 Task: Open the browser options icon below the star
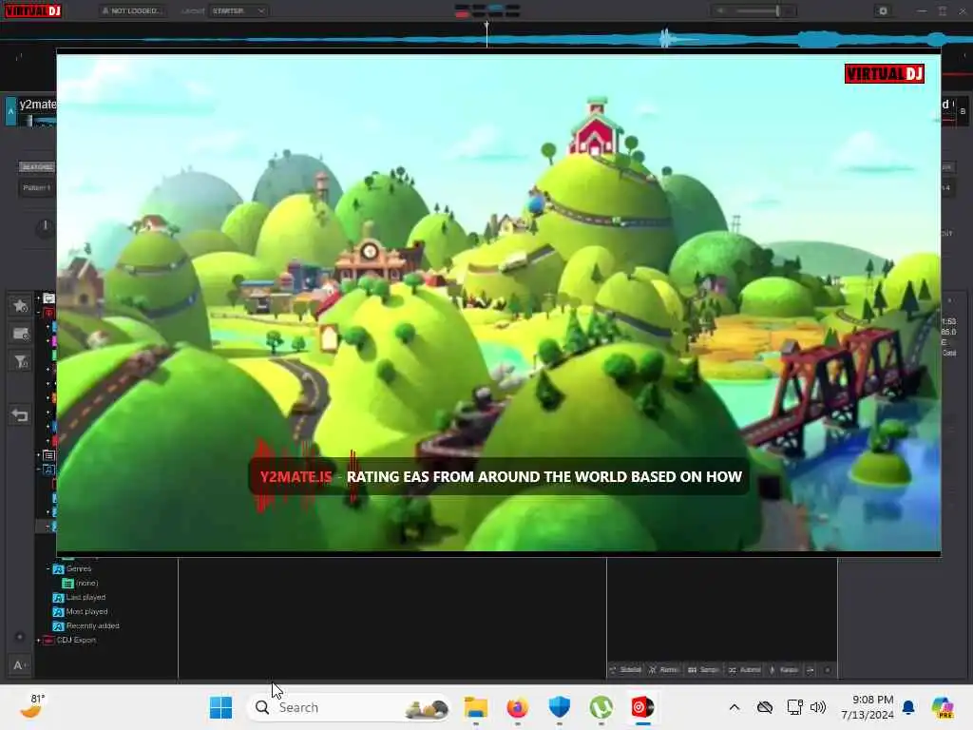[21, 334]
